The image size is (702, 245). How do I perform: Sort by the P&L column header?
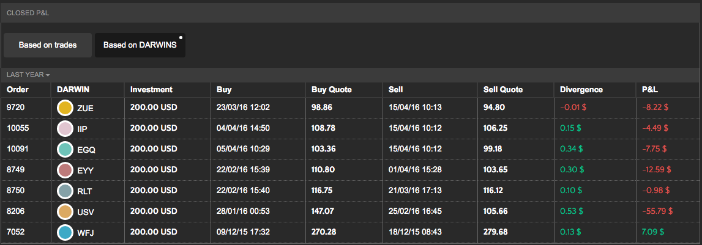(x=650, y=90)
